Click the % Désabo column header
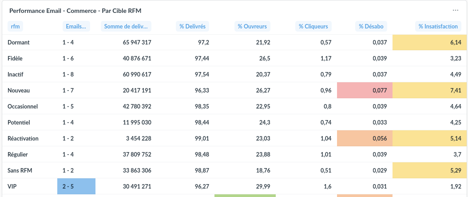Viewport: 468px width, 197px height. [x=371, y=26]
